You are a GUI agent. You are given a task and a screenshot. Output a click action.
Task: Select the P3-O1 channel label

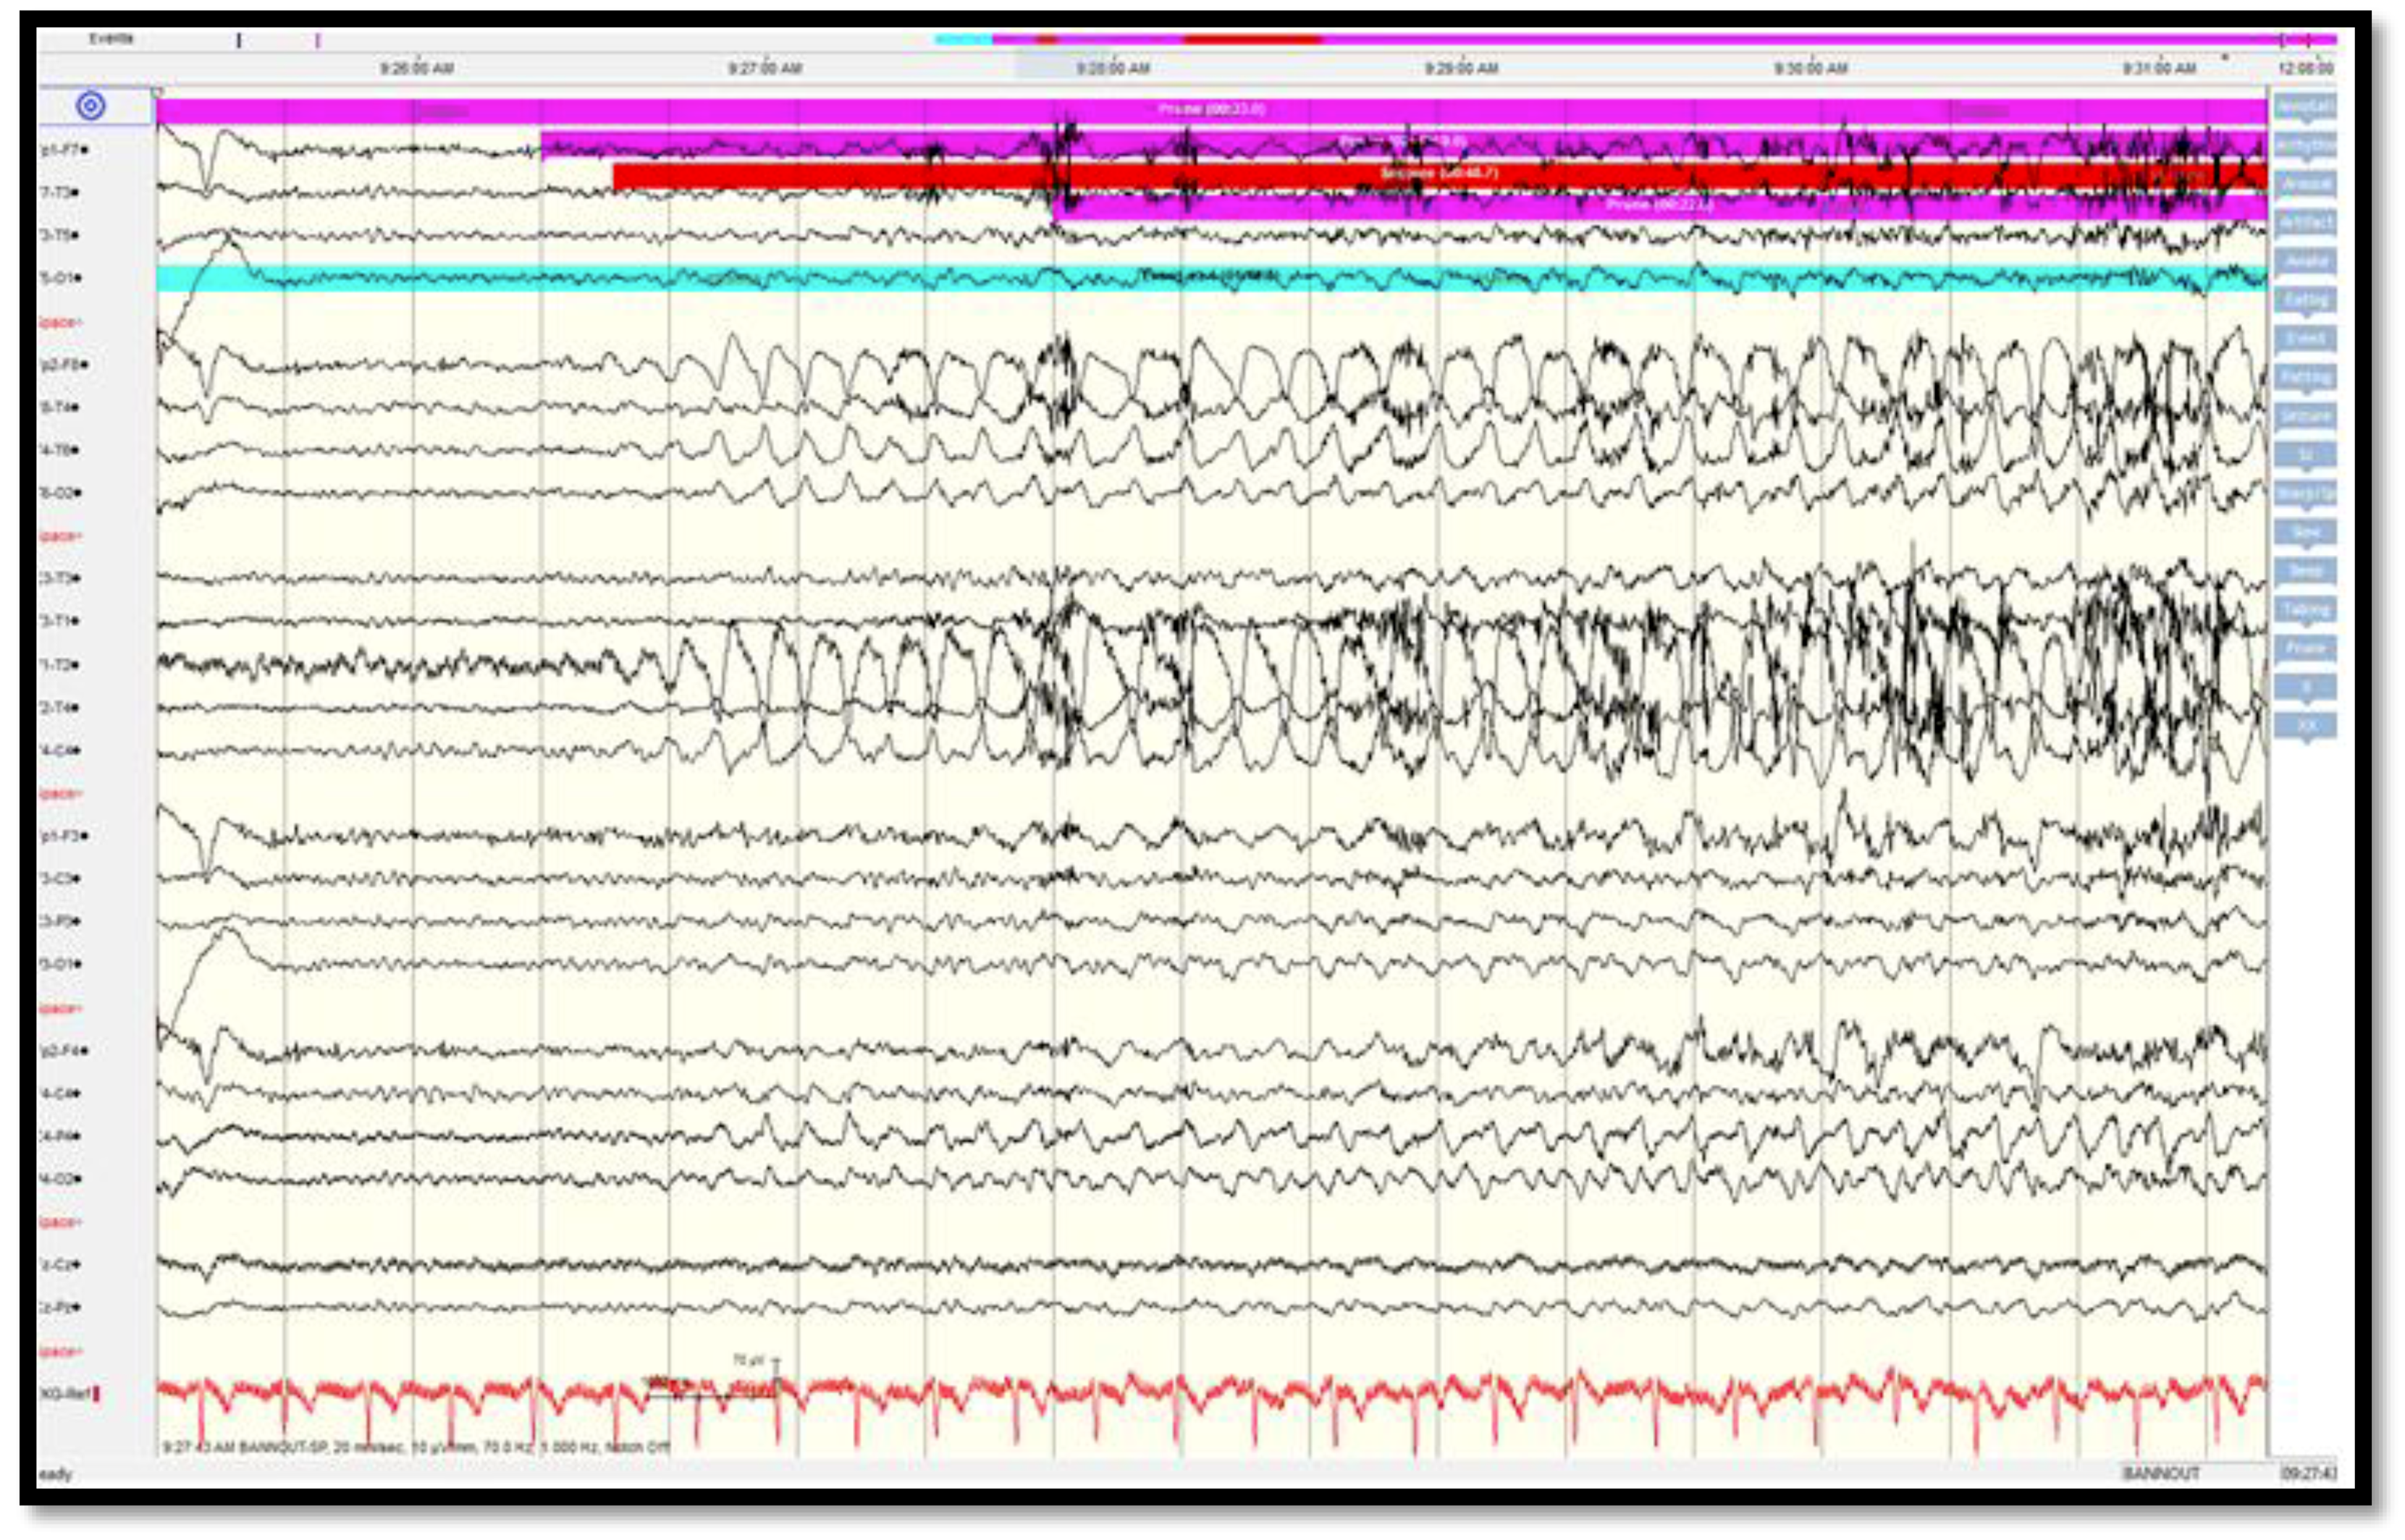pyautogui.click(x=60, y=964)
